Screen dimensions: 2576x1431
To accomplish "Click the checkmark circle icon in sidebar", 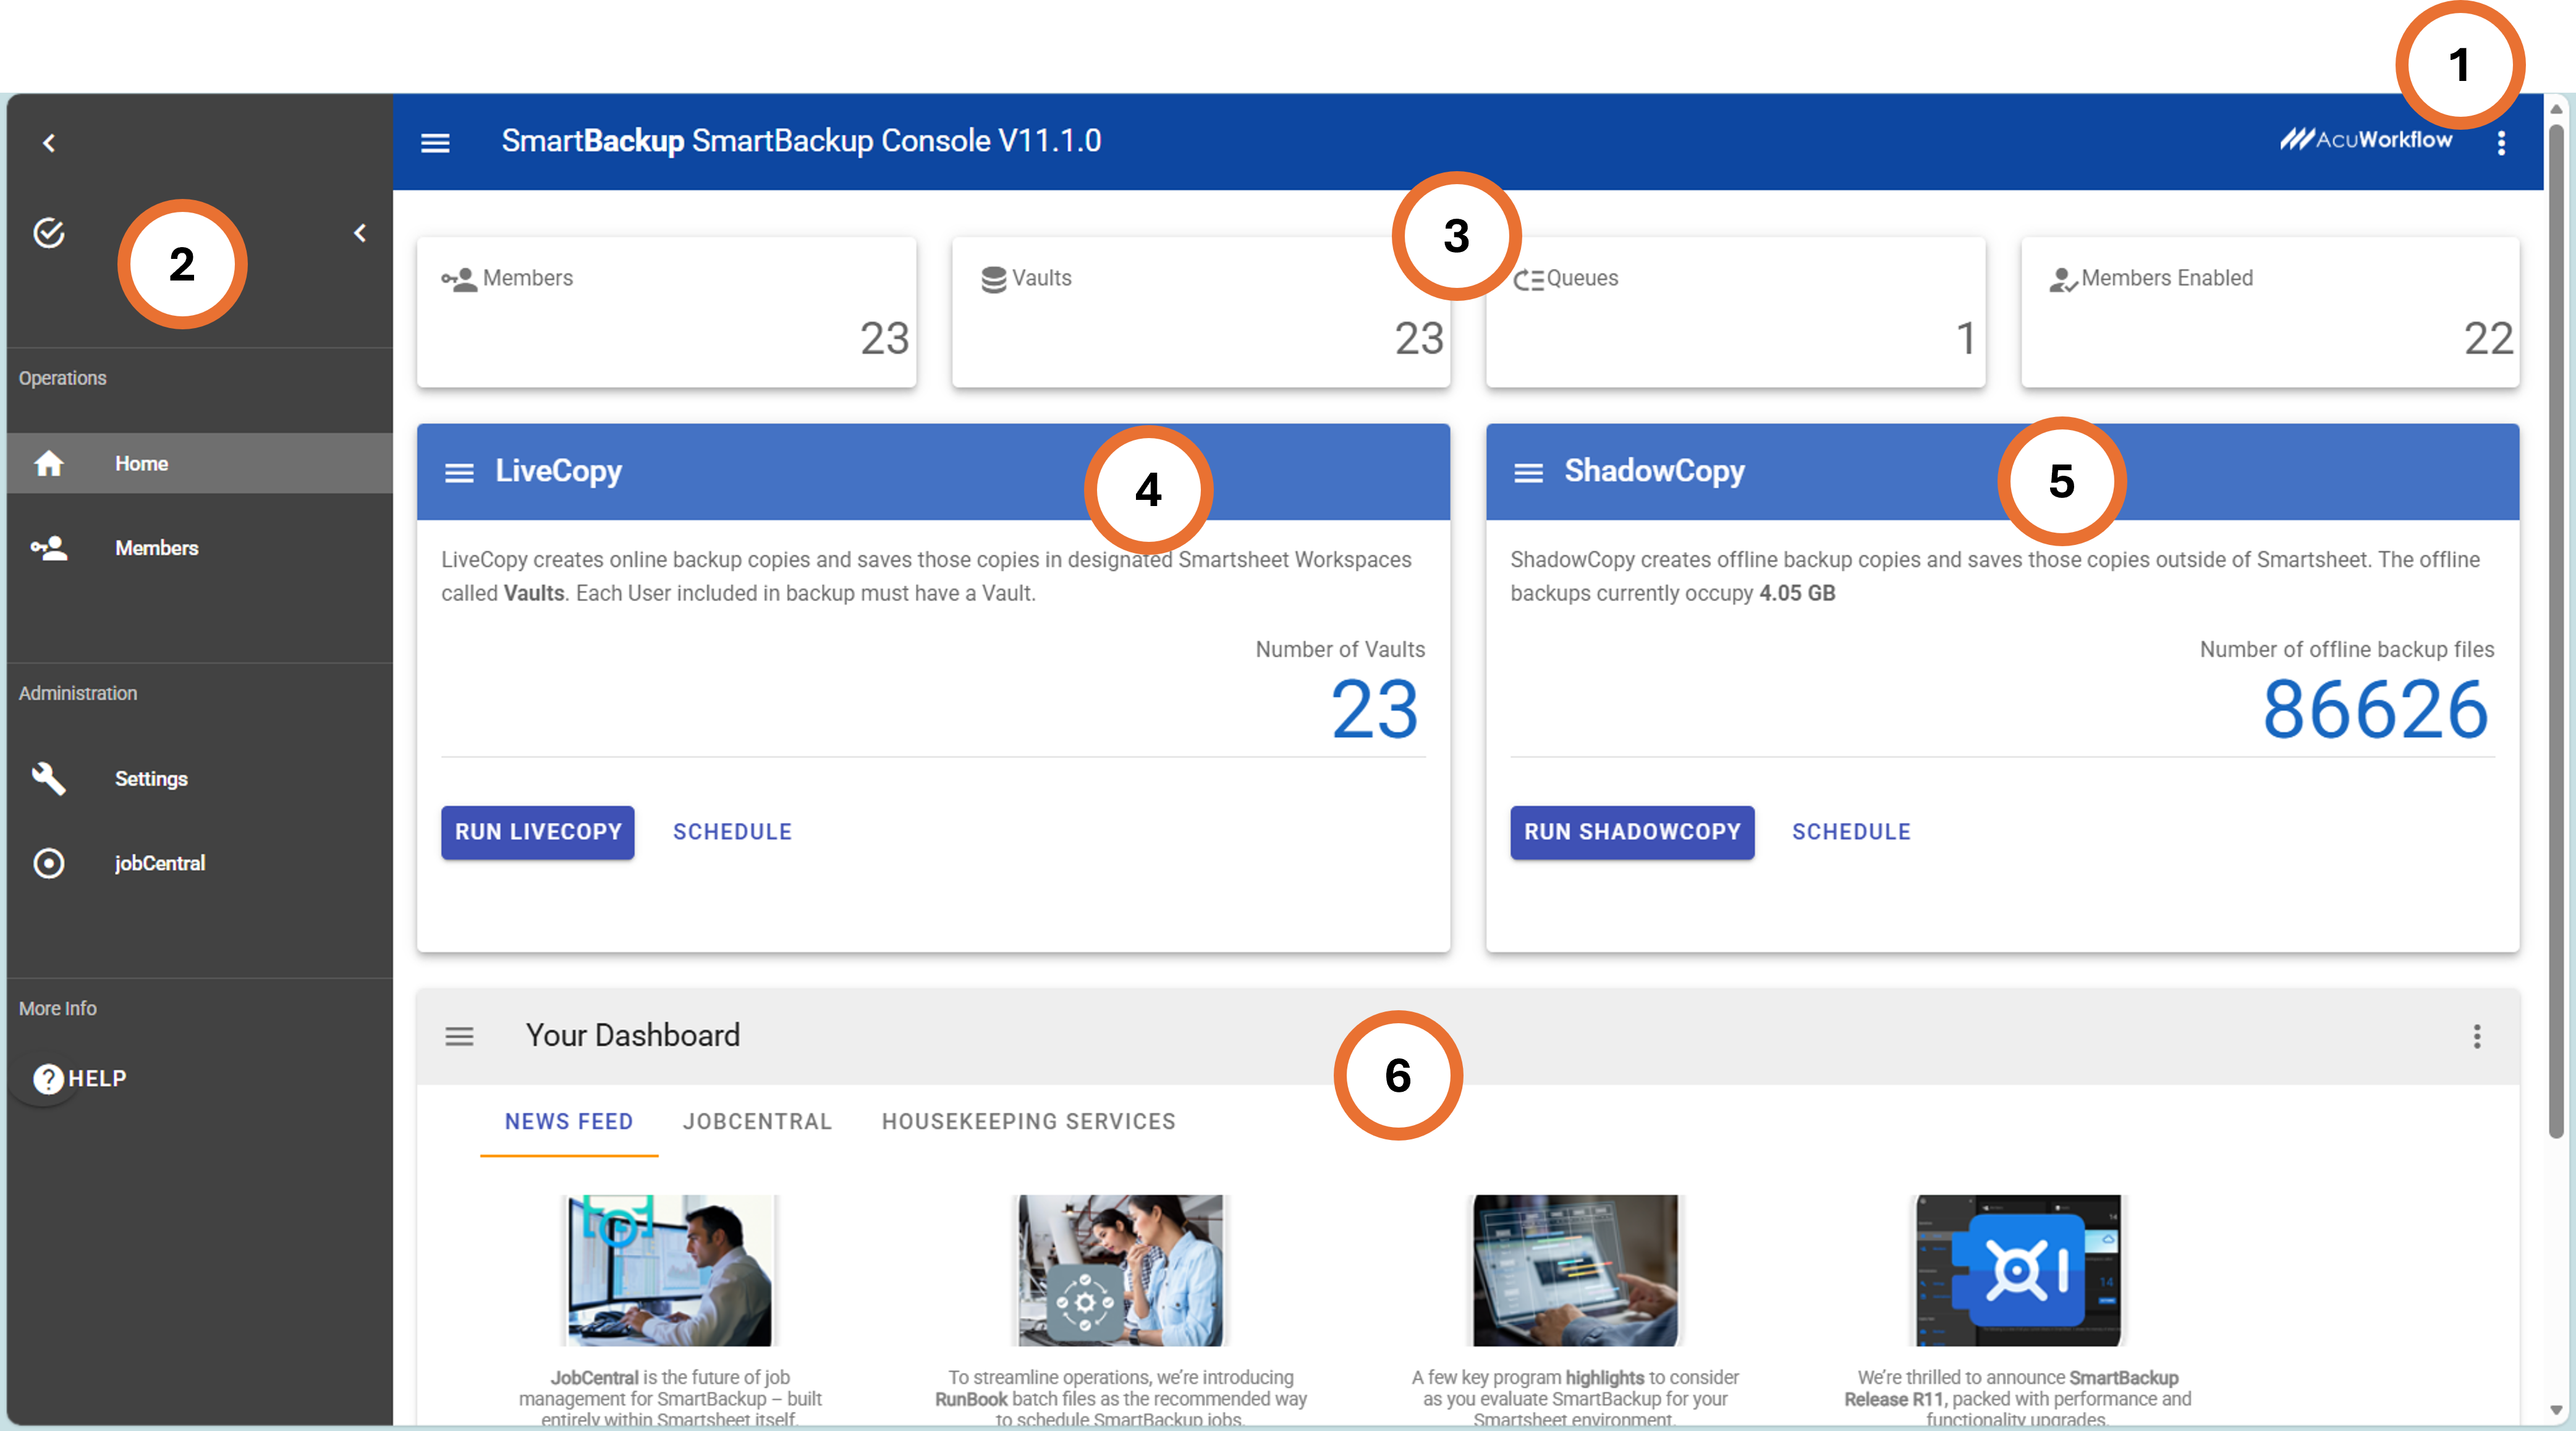I will coord(49,233).
